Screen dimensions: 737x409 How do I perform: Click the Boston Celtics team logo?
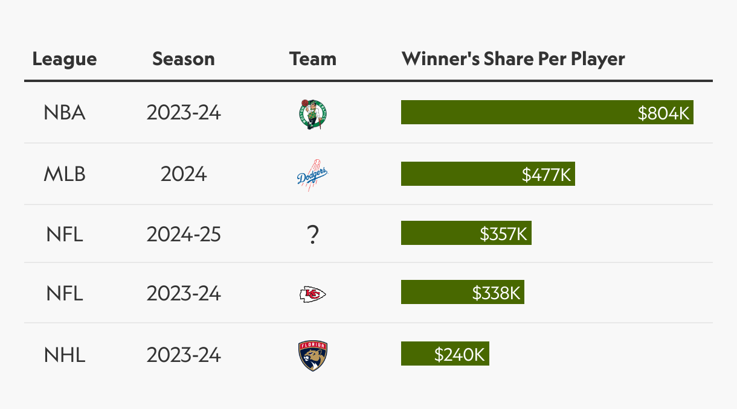click(312, 113)
